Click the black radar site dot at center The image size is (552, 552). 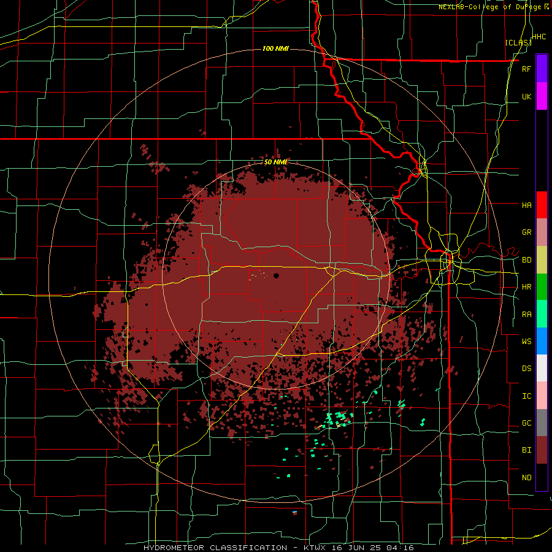click(276, 275)
